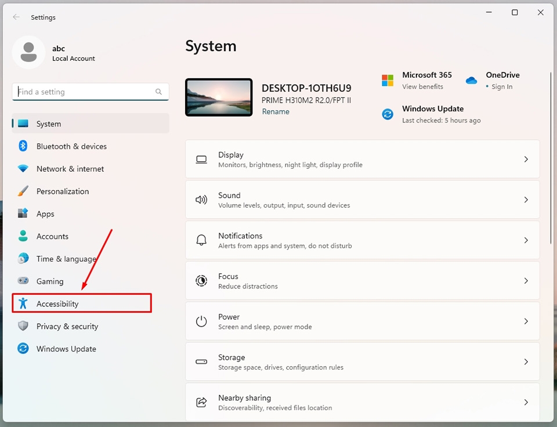
Task: Click the search magnifier icon
Action: tap(158, 92)
